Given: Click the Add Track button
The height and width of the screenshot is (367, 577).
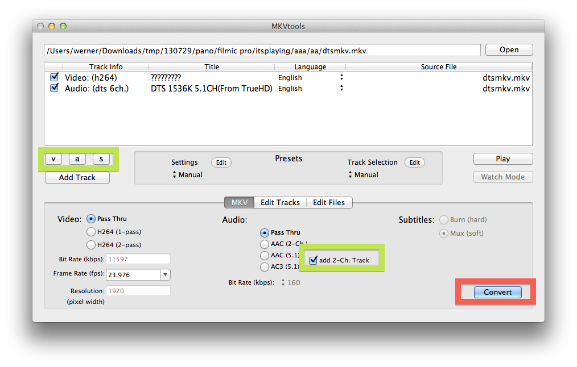Looking at the screenshot, I should 77,177.
